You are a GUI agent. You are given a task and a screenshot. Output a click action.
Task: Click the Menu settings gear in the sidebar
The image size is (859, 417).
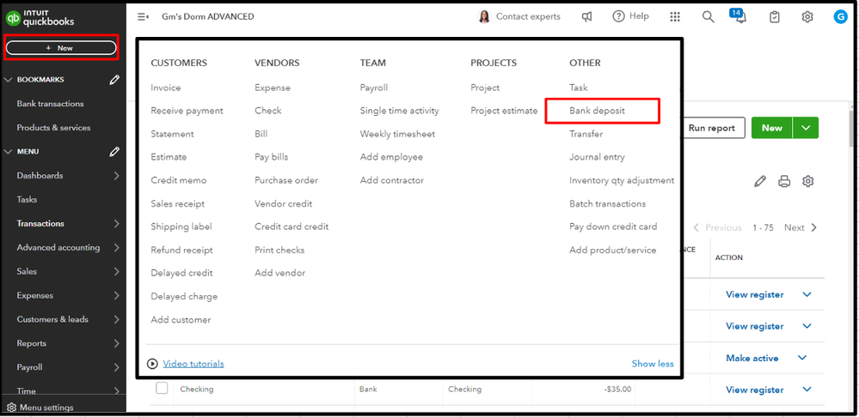pyautogui.click(x=11, y=408)
